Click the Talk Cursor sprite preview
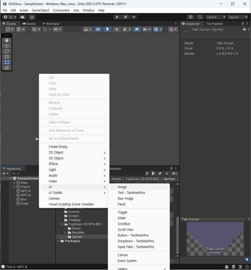This screenshot has height=270, width=251. coord(215,239)
